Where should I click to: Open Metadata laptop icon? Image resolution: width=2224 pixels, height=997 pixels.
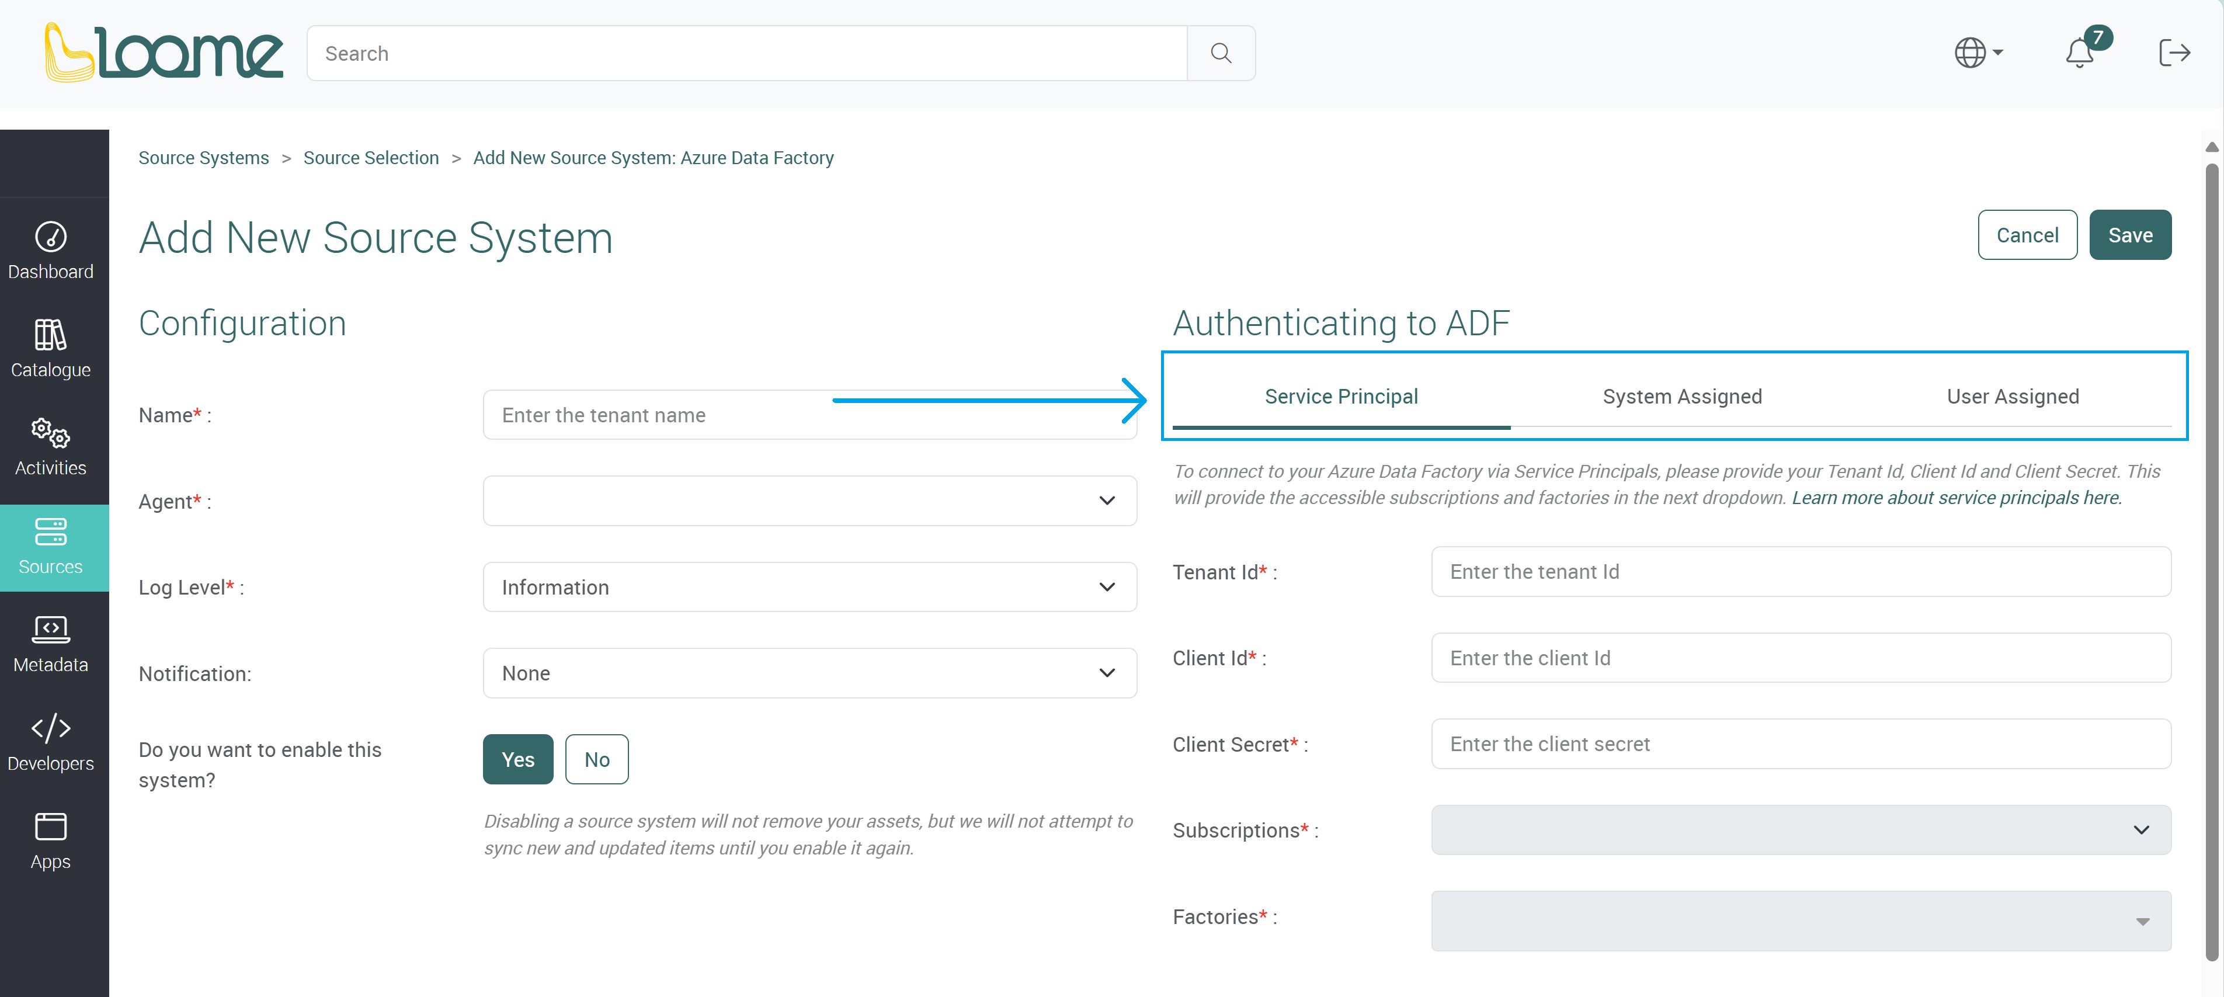click(51, 630)
